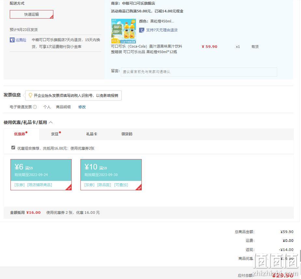Open the 果粒橙 product thumbnail image

point(123,31)
